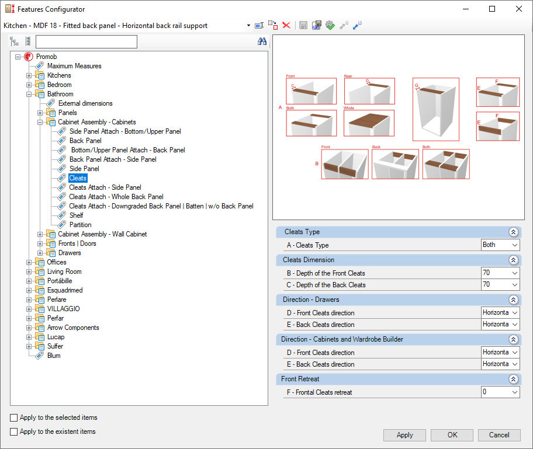
Task: Click the duplicate configuration icon with red square
Action: pos(273,25)
